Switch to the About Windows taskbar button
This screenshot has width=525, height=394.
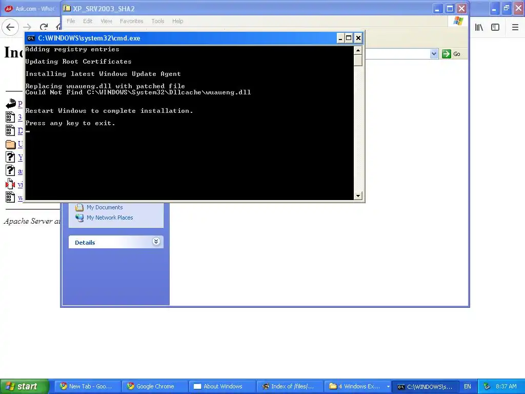(x=221, y=386)
